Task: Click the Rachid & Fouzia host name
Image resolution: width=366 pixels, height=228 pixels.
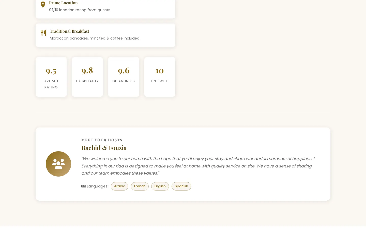Action: click(104, 148)
